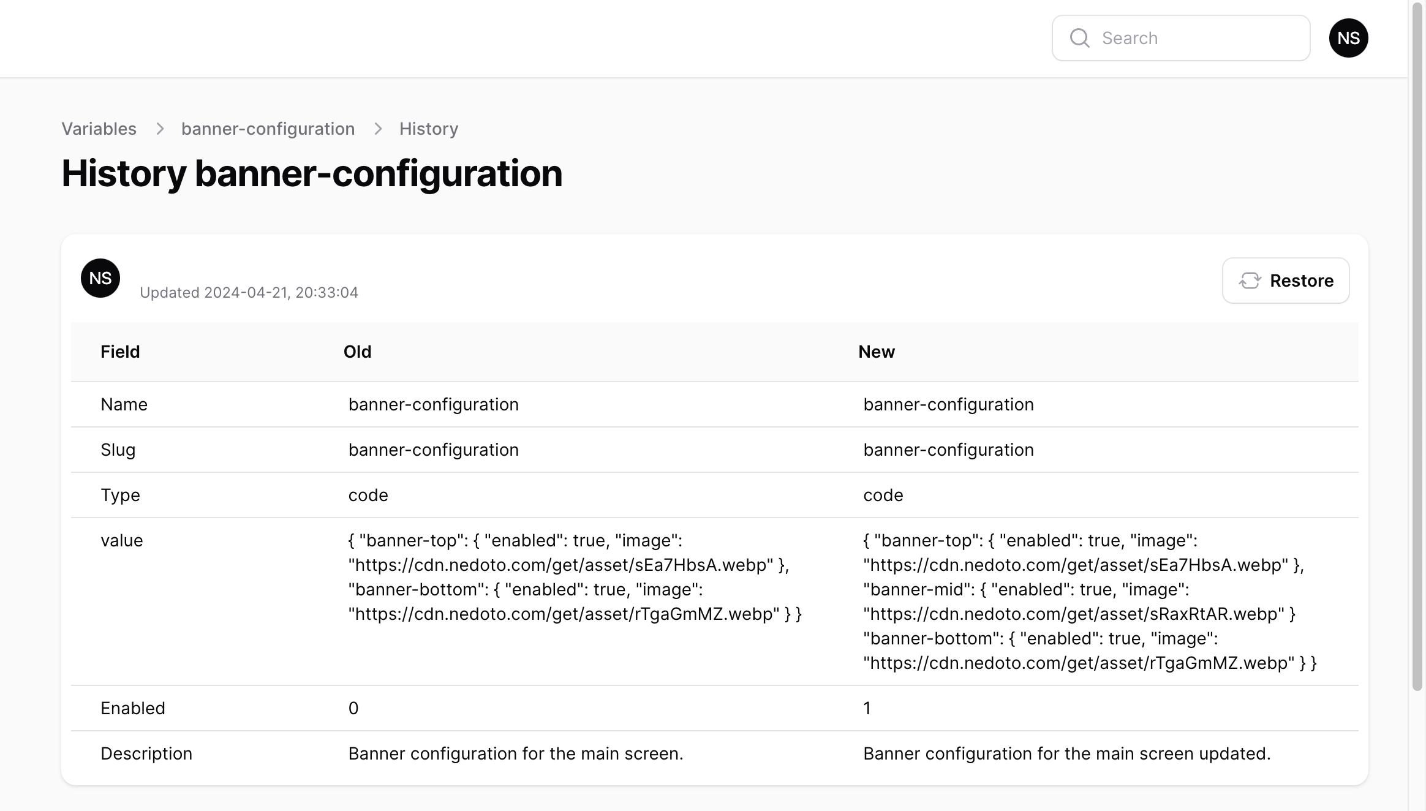Click the old JSON value cell
Viewport: 1426px width, 811px height.
pyautogui.click(x=575, y=577)
